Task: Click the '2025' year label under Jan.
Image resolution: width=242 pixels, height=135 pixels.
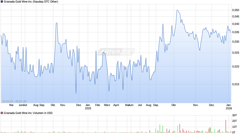Action: pos(88,108)
